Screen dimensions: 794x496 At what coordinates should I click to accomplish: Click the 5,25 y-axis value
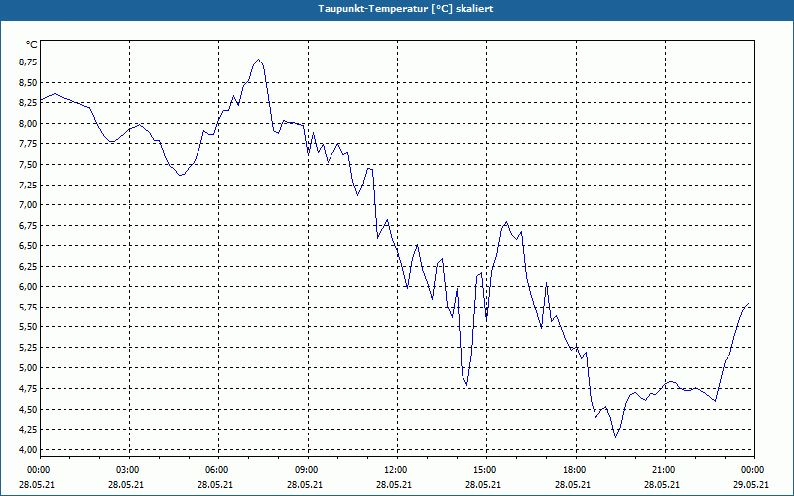tap(29, 348)
